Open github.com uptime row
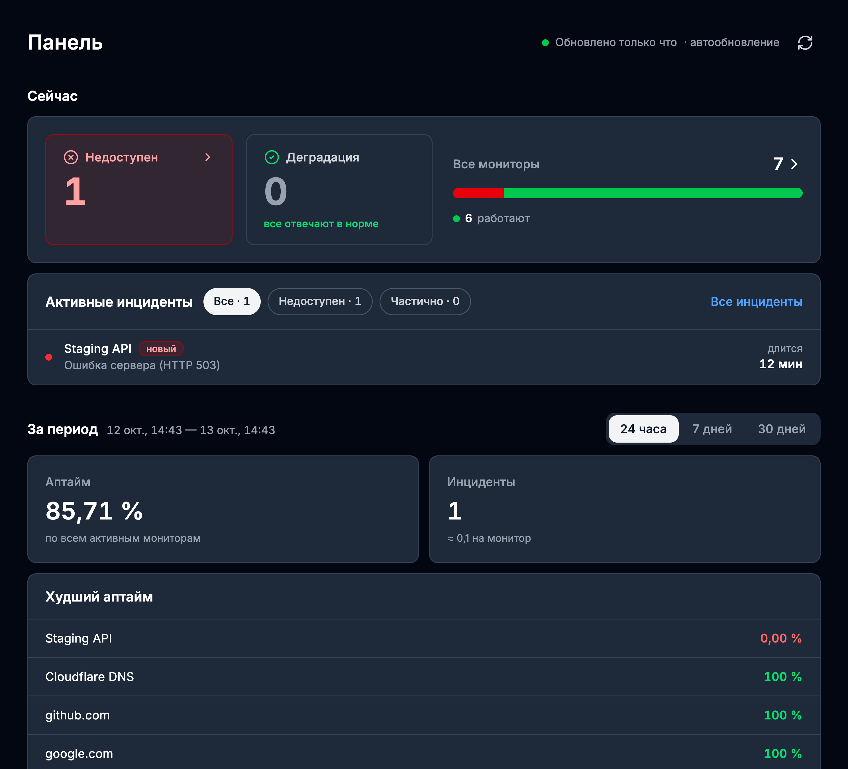Screen dimensions: 848x769 (424, 715)
